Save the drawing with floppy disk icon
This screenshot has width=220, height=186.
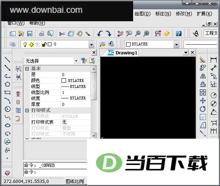(29, 34)
